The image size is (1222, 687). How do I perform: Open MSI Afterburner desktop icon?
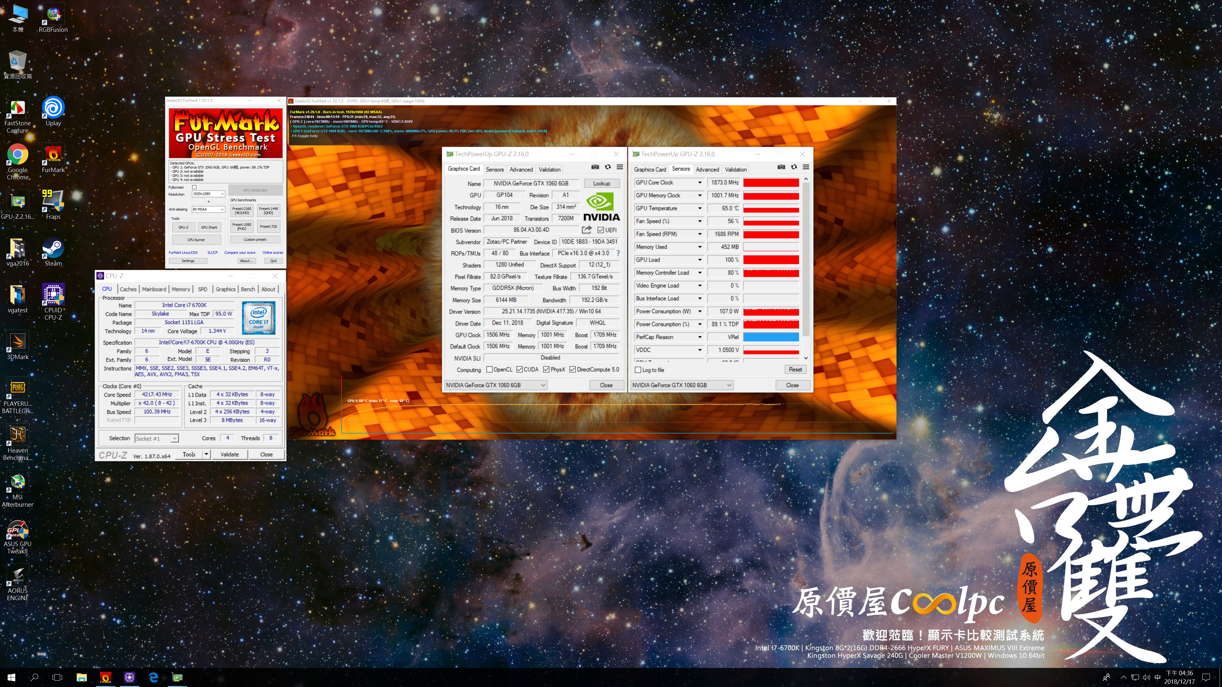[x=18, y=489]
